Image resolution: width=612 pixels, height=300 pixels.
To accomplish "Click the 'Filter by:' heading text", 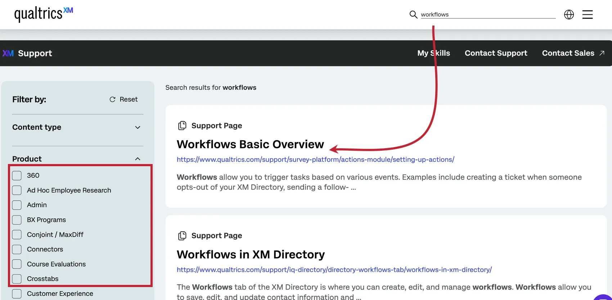I will pos(29,99).
